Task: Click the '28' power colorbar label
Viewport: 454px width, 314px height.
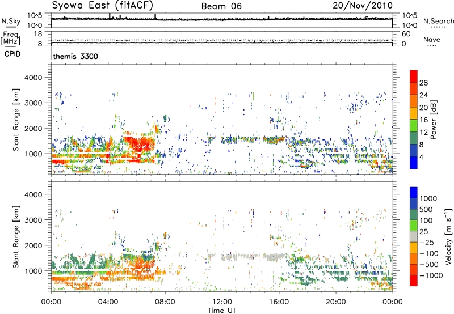Action: (x=423, y=83)
